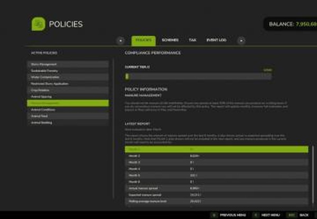Select the Slurry Management policy
This screenshot has width=317, height=219.
[68, 64]
